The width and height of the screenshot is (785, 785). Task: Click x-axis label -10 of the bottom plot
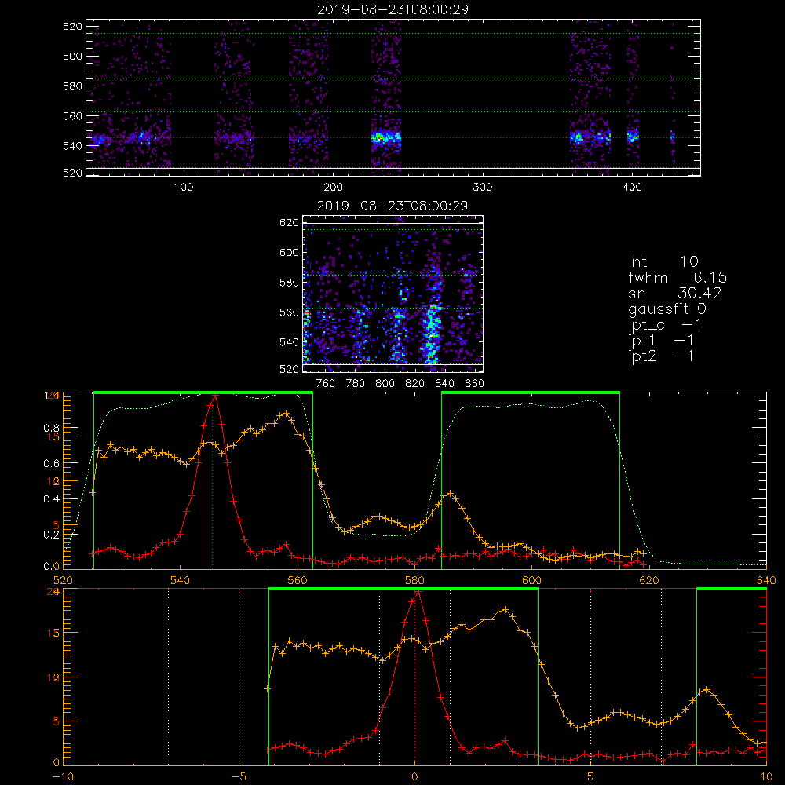click(63, 777)
